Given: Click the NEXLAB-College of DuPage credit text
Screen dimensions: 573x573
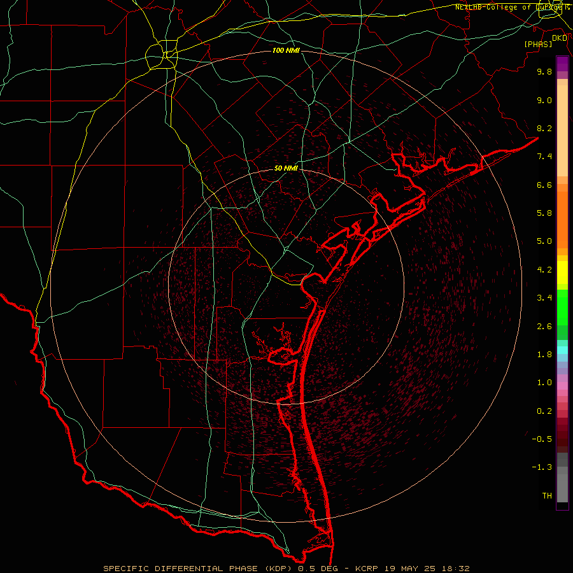Looking at the screenshot, I should (513, 7).
